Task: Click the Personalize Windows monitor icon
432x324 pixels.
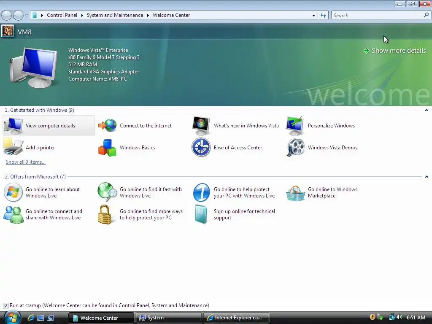Action: [x=295, y=126]
